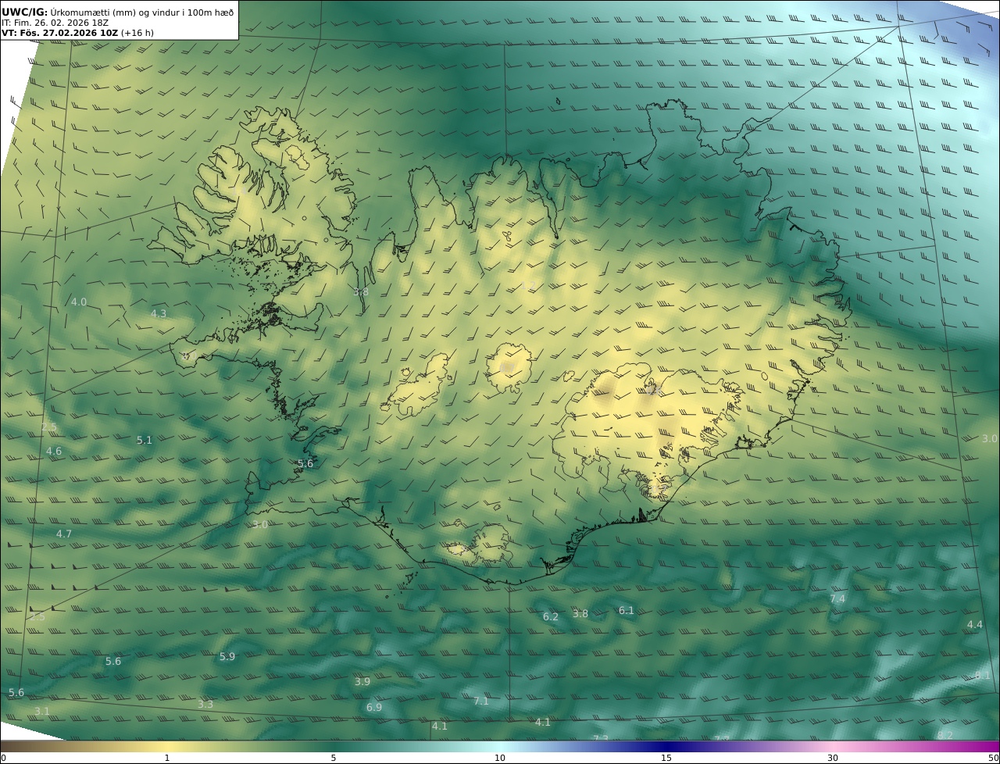Image resolution: width=1000 pixels, height=764 pixels.
Task: Click the 5.1 value label on the map
Action: tap(145, 440)
